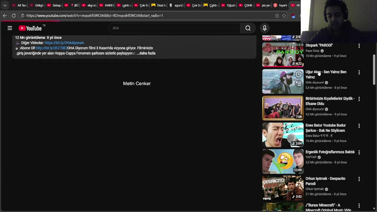Visit OHA diyorum! channel under Uğur Ateş
This screenshot has width=377, height=212.
(315, 83)
